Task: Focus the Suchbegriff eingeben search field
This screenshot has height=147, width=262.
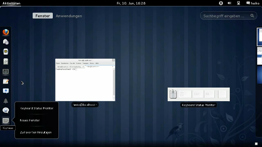Action: pos(229,16)
